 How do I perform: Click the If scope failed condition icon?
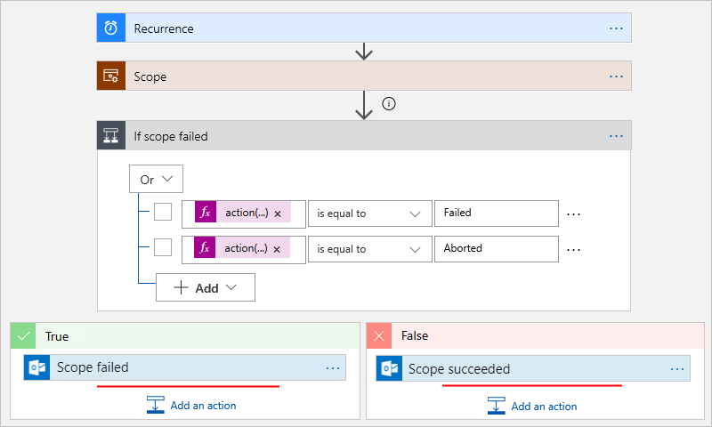pyautogui.click(x=111, y=136)
